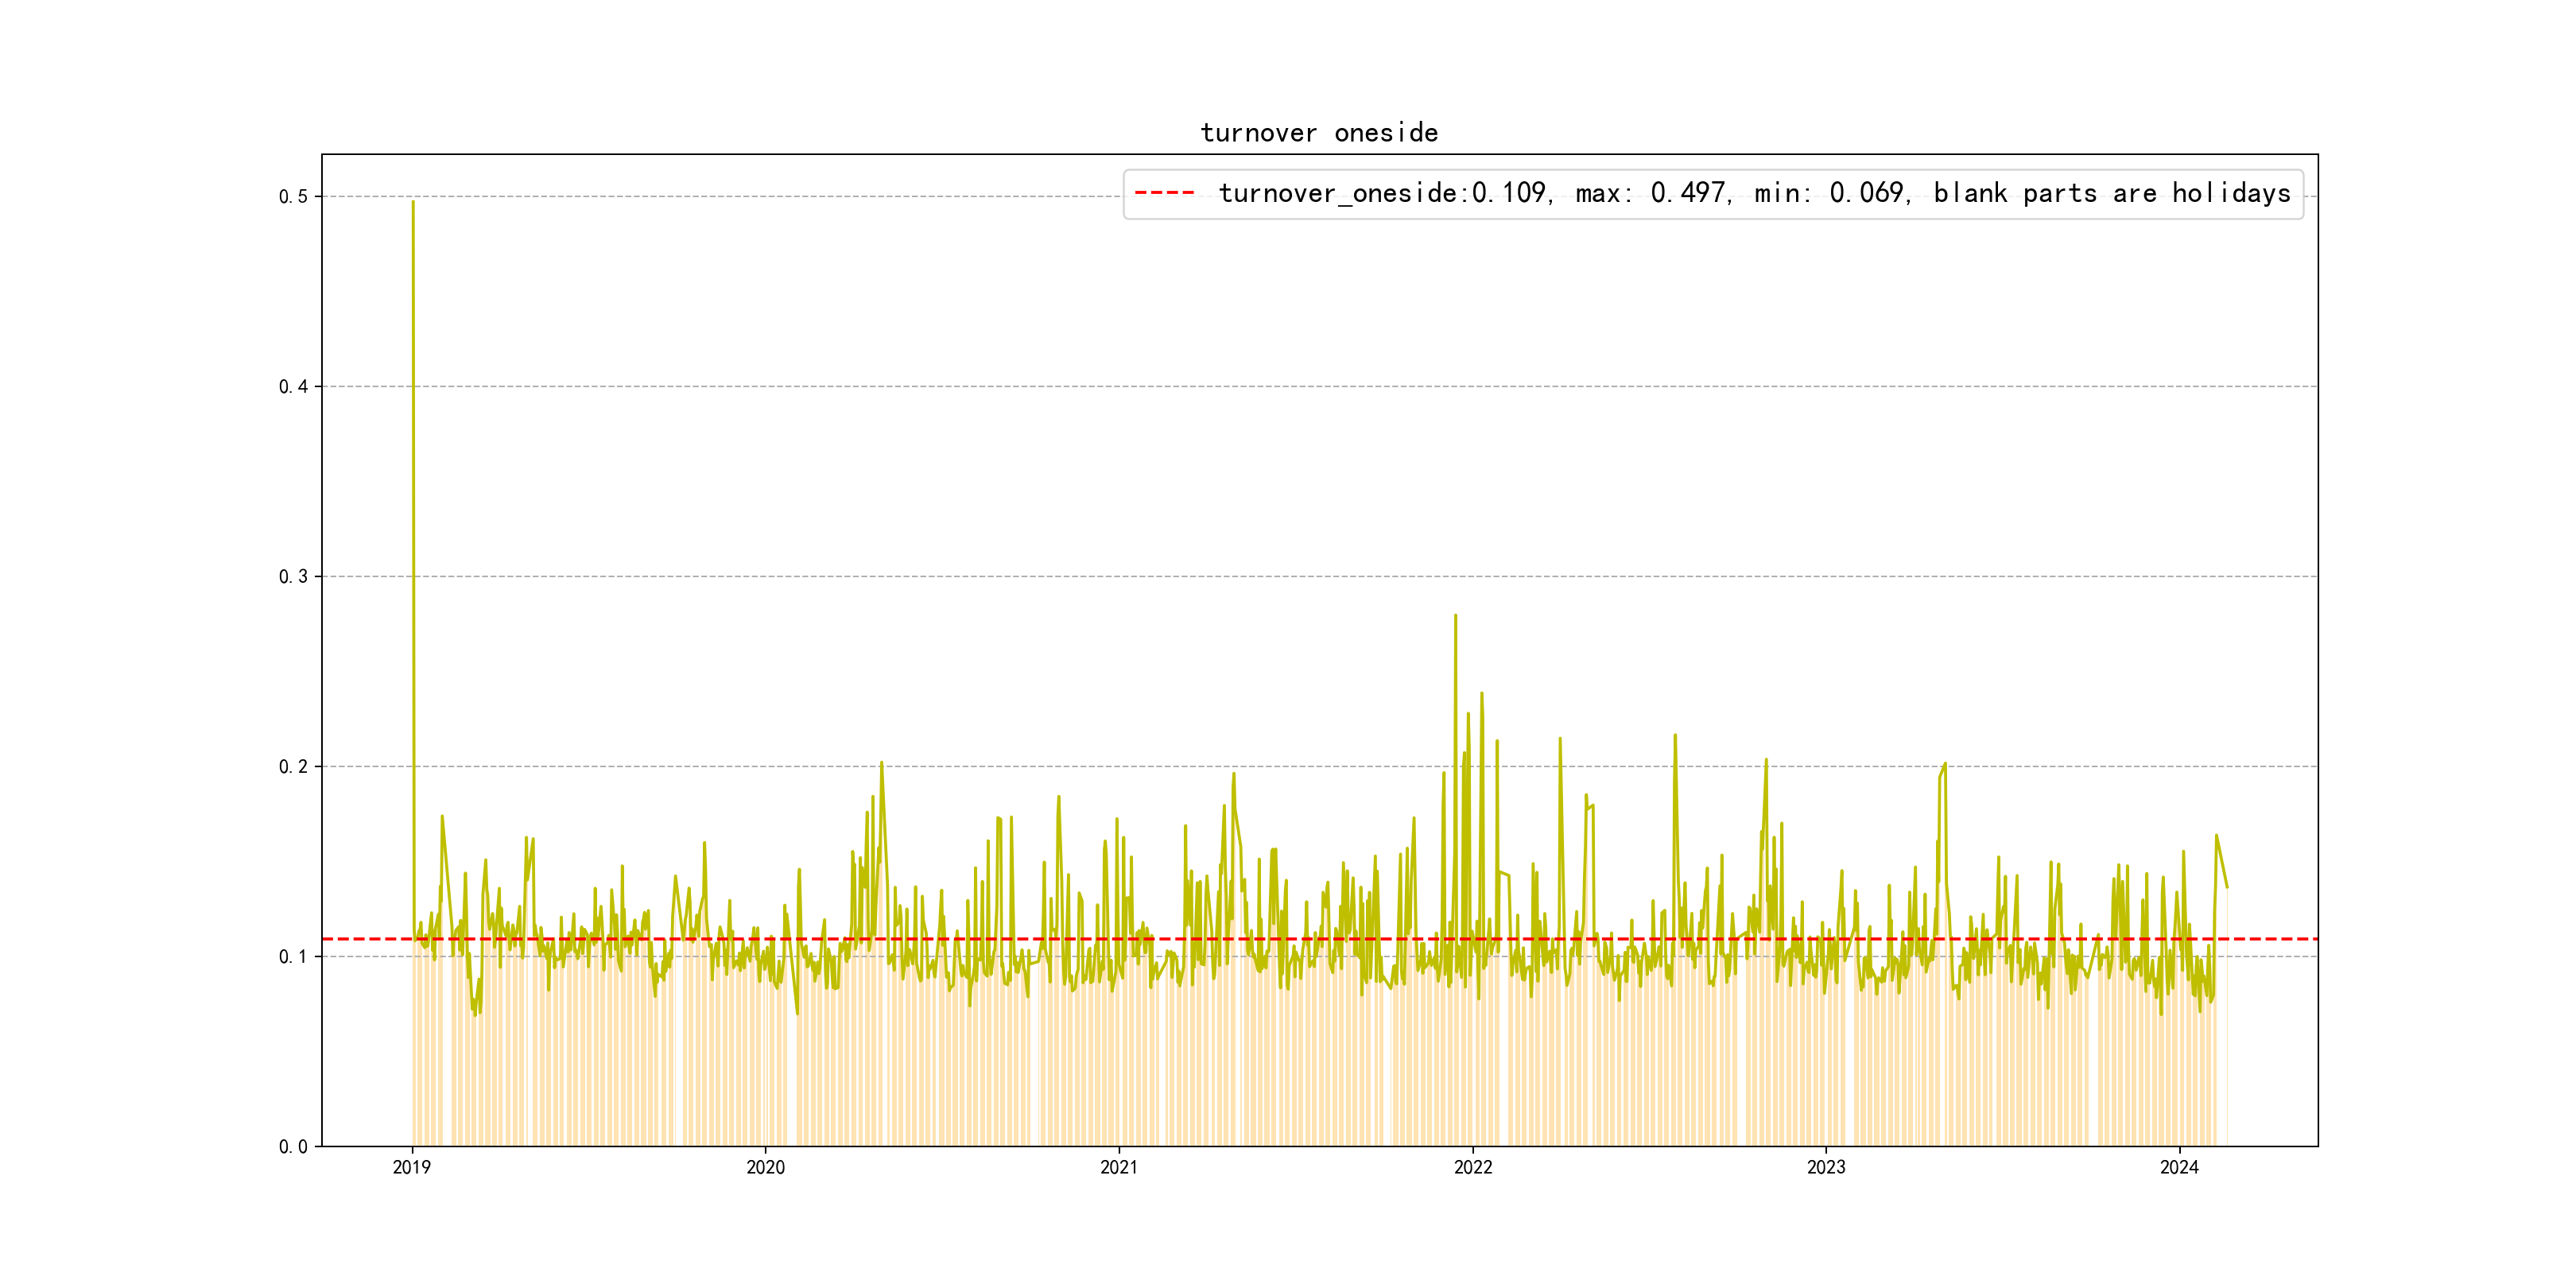Click the top of the 2019 maximum spike
The image size is (2576, 1288).
[x=413, y=203]
